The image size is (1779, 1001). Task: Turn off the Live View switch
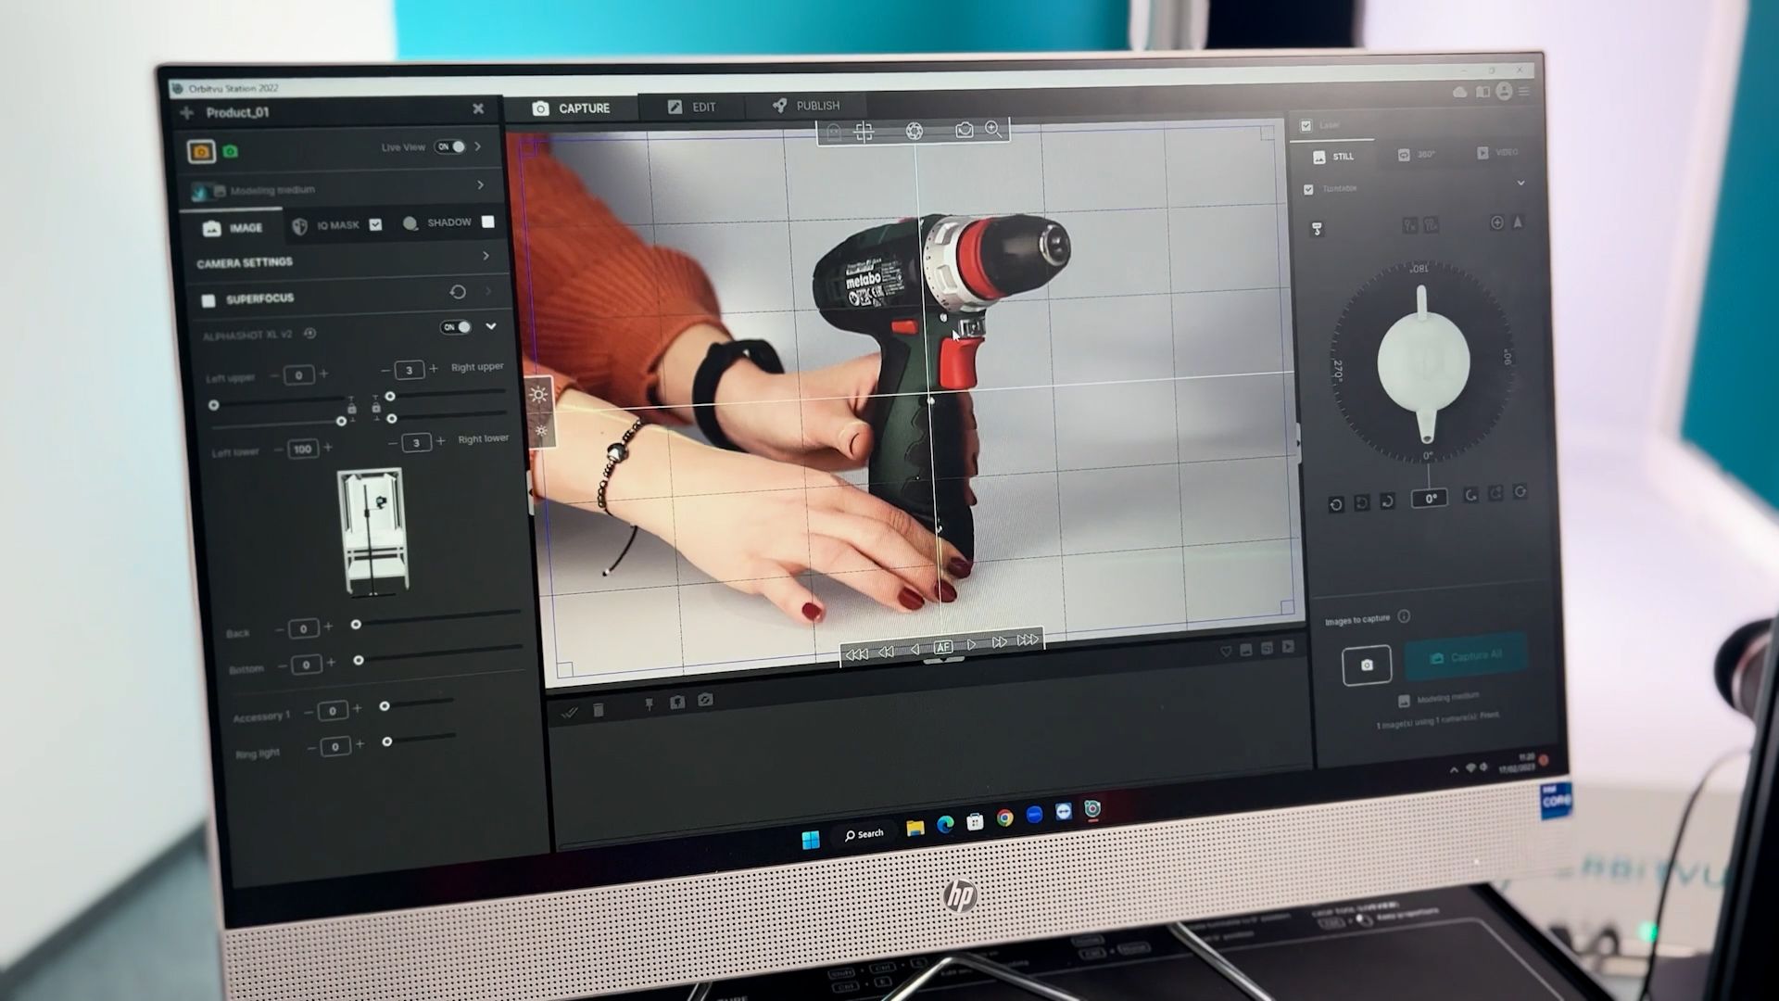[451, 146]
